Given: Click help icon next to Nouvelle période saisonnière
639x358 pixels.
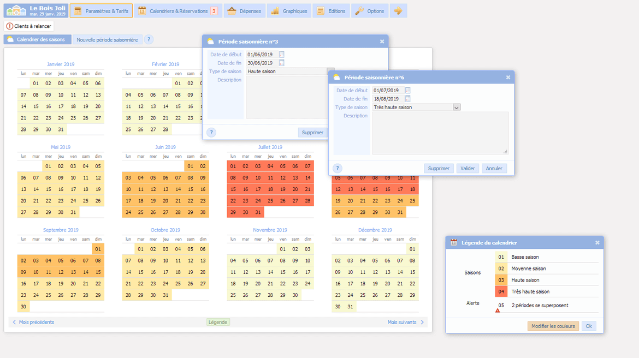Looking at the screenshot, I should (149, 40).
